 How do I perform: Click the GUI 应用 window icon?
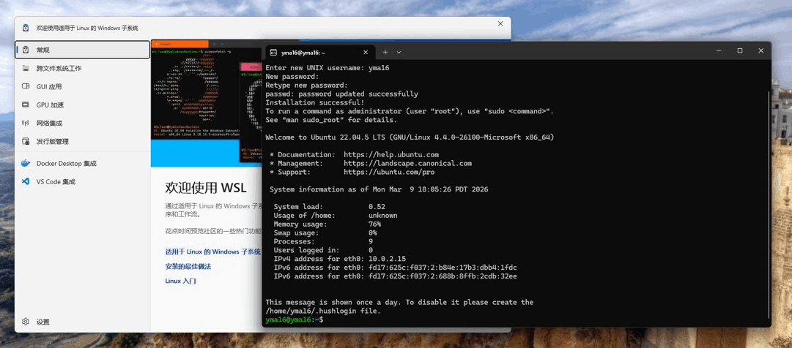point(25,87)
